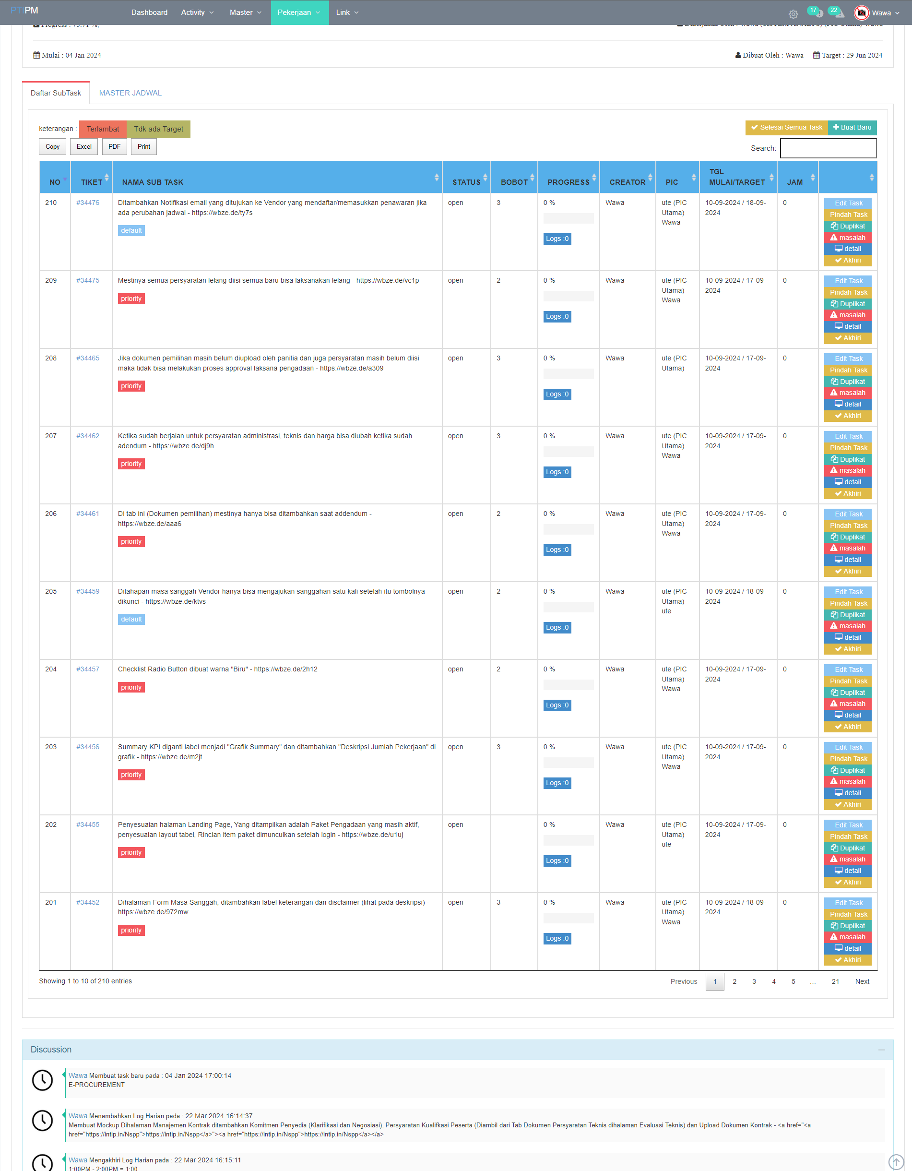Sort table by PROGRESS column
This screenshot has width=912, height=1171.
point(568,182)
